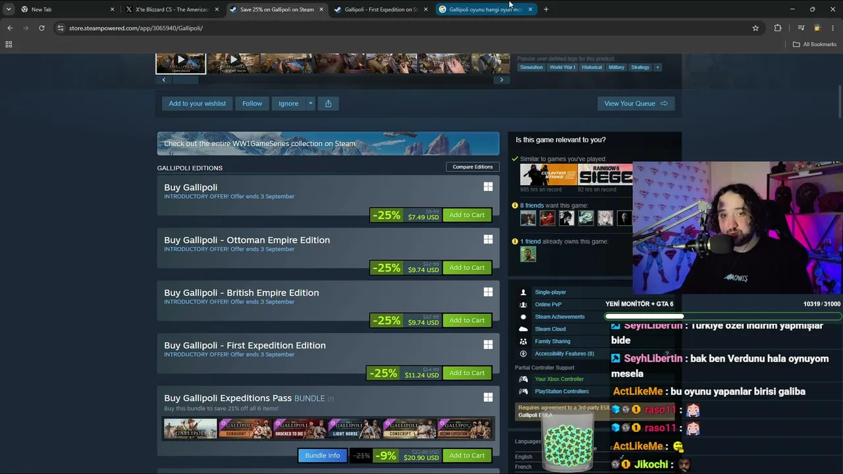Screen dimensions: 843x474
Task: Bookmark this page with the star icon
Action: pyautogui.click(x=755, y=28)
